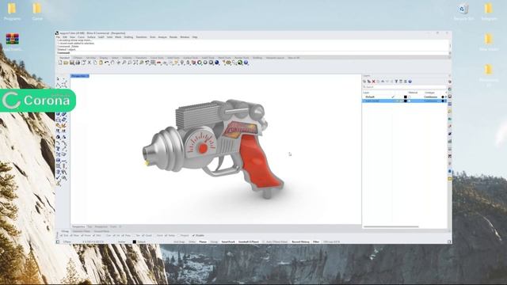Click the Paste clipboard icon
The height and width of the screenshot is (285, 507).
(101, 63)
